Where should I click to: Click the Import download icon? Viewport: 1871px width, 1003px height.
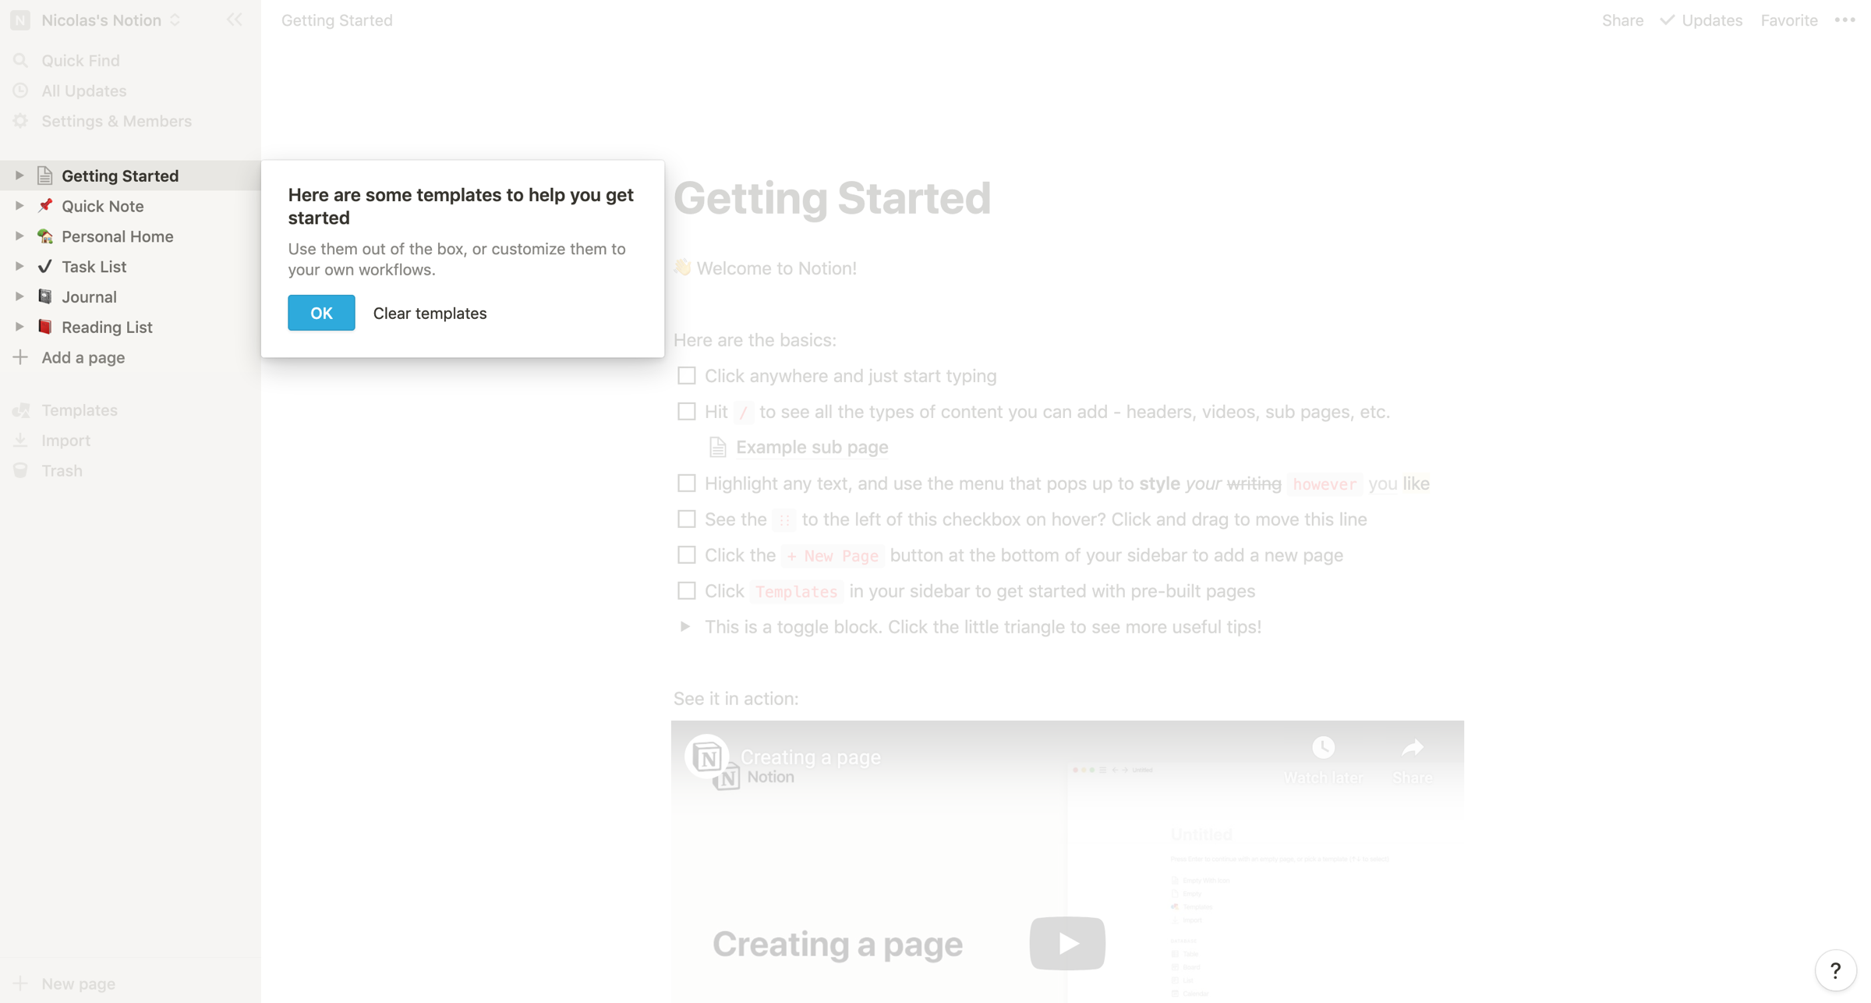(x=20, y=441)
